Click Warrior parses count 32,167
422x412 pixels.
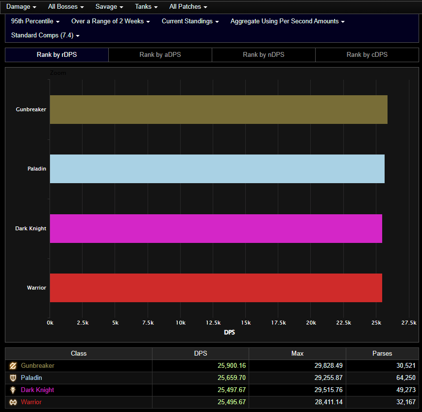(x=406, y=402)
